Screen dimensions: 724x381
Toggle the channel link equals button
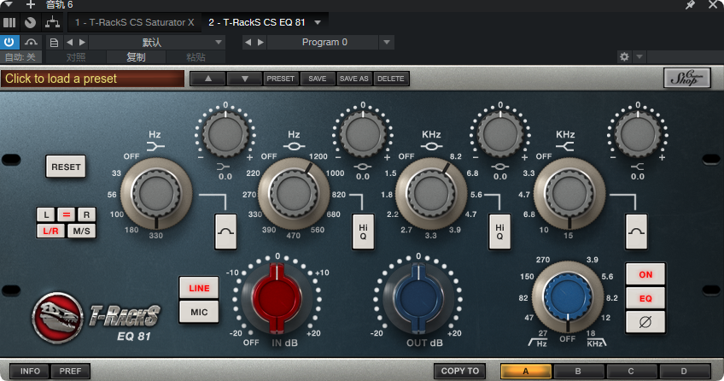[67, 214]
